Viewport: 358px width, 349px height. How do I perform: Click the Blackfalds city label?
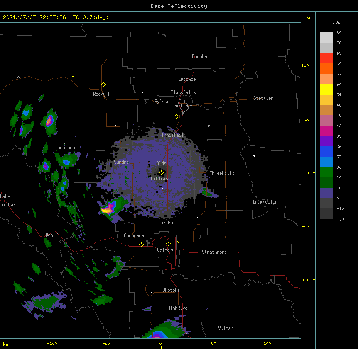(x=183, y=92)
